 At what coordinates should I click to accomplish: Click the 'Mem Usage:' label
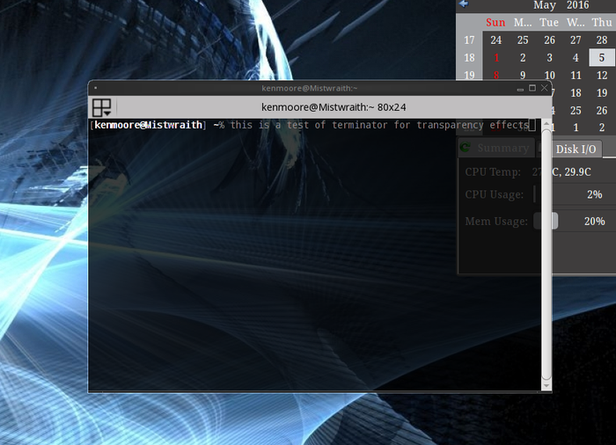(x=496, y=221)
